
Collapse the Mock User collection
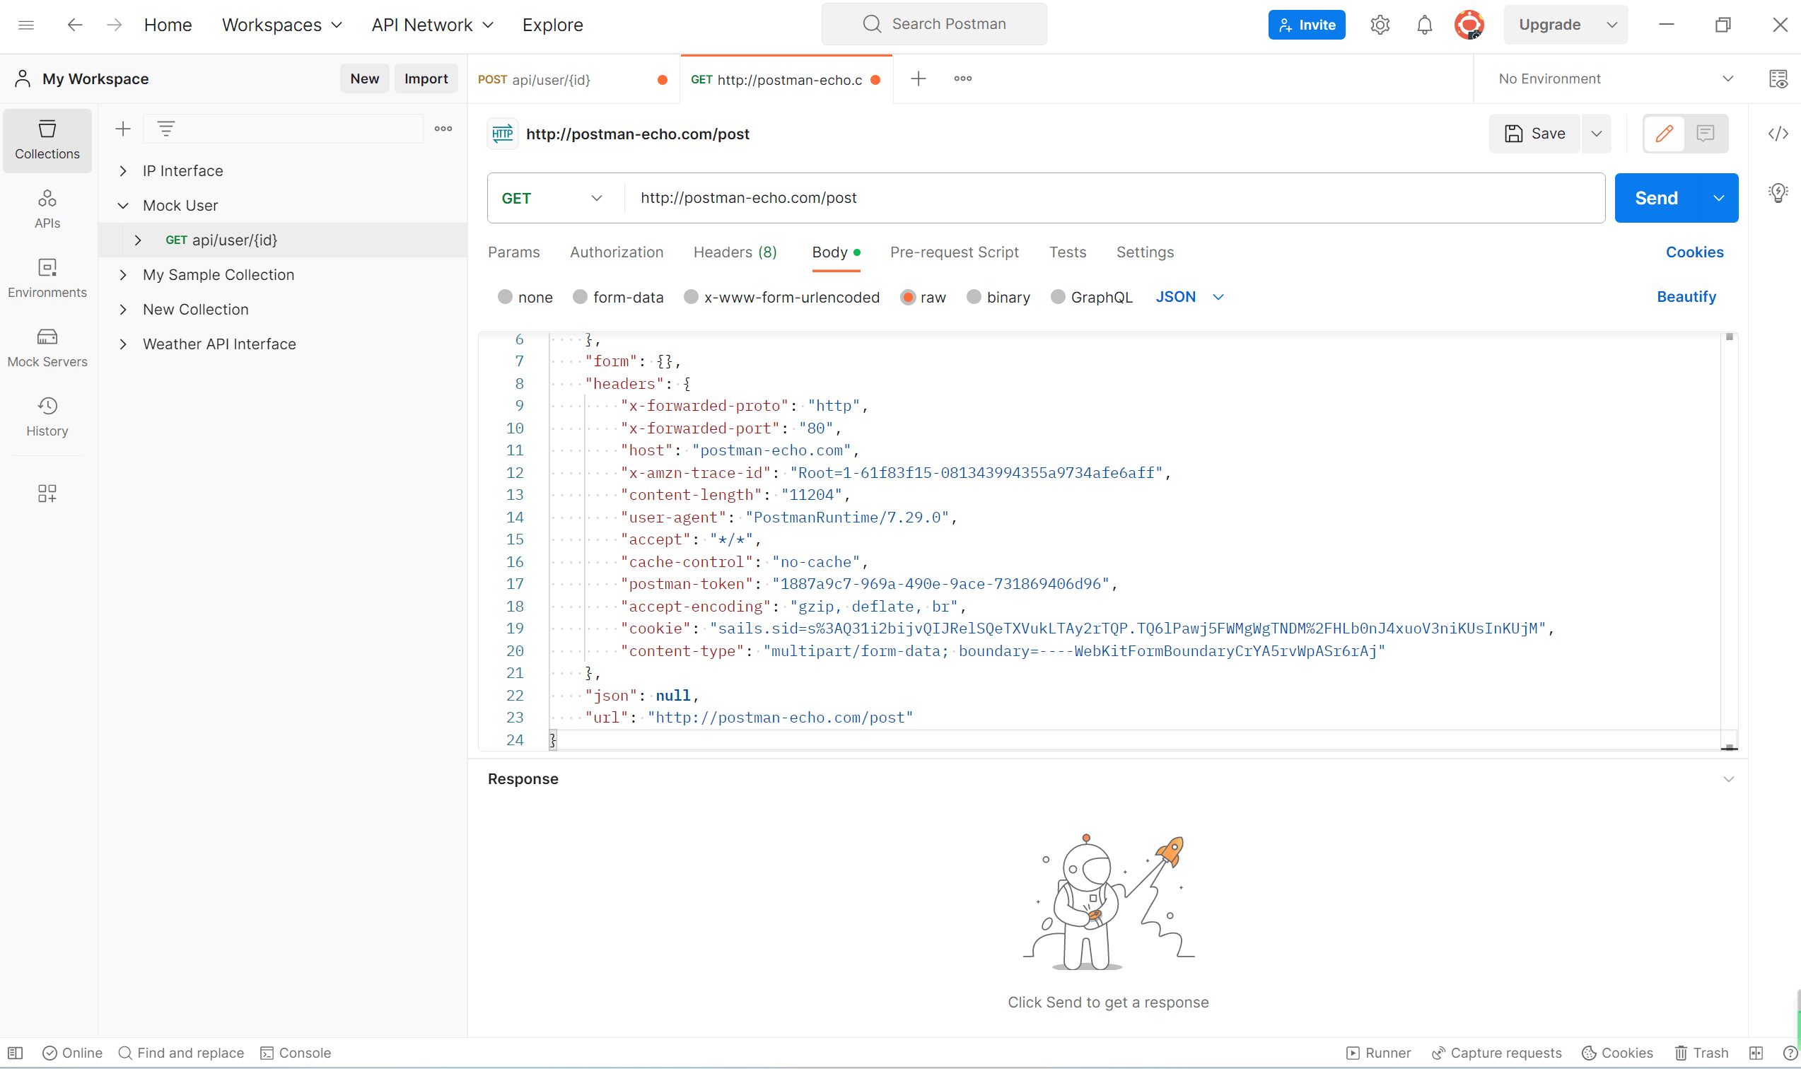tap(123, 205)
